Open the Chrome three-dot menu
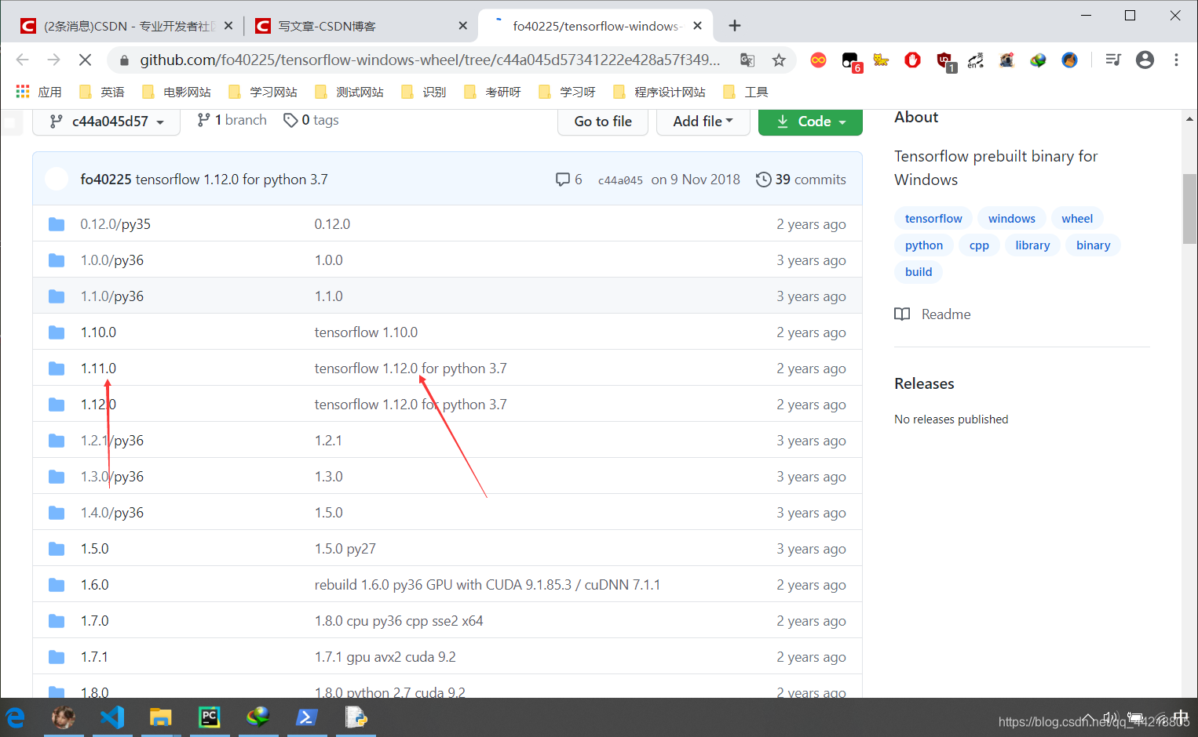 point(1176,60)
